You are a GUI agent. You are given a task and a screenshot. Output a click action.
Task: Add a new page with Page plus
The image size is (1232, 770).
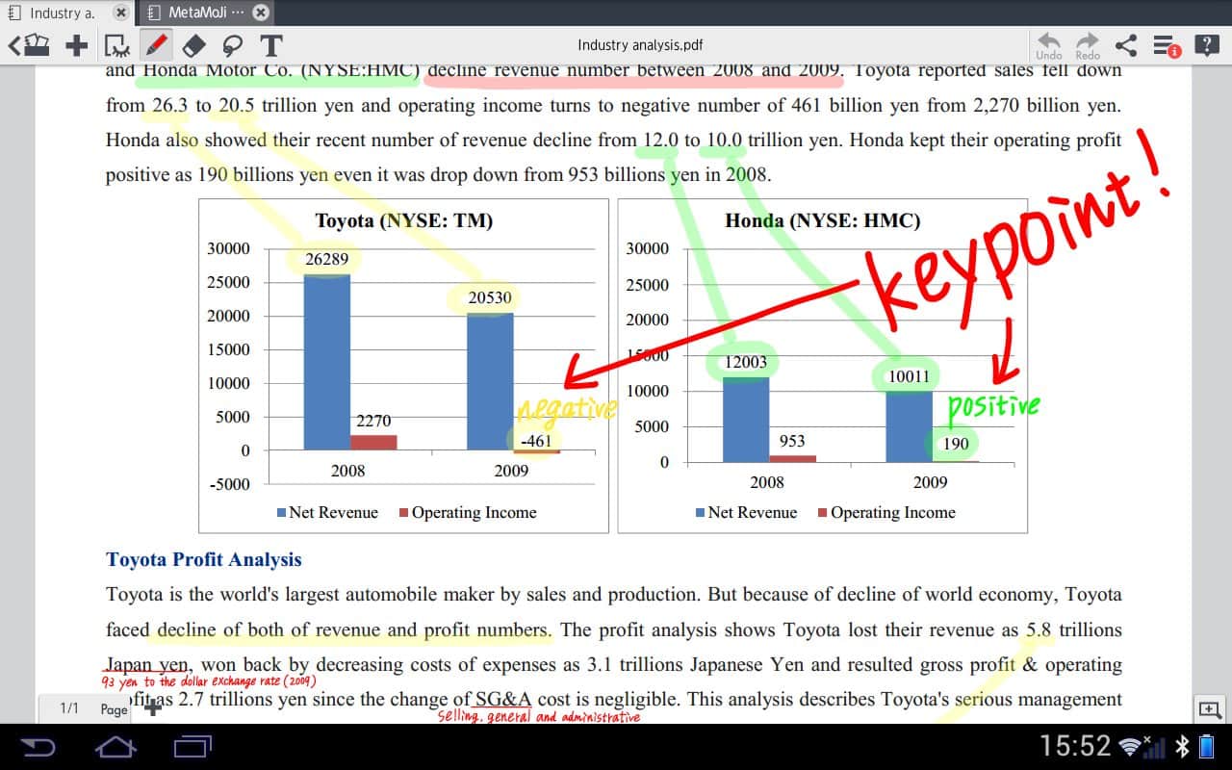click(151, 708)
